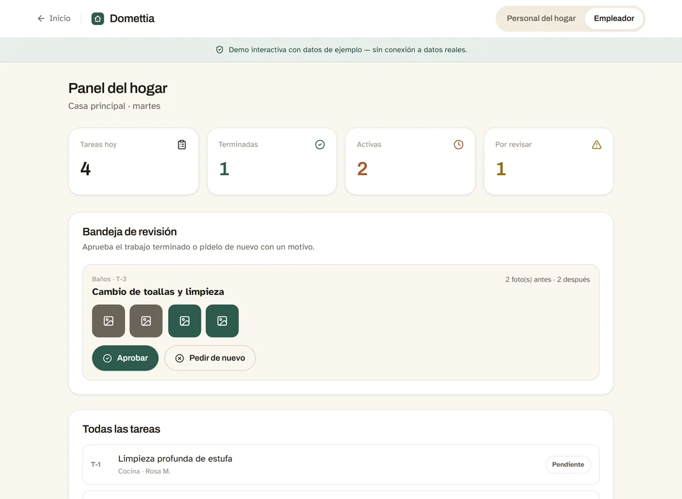Click the 'Cocina · Rosa M.' subtitle
This screenshot has height=499, width=682.
tap(144, 471)
